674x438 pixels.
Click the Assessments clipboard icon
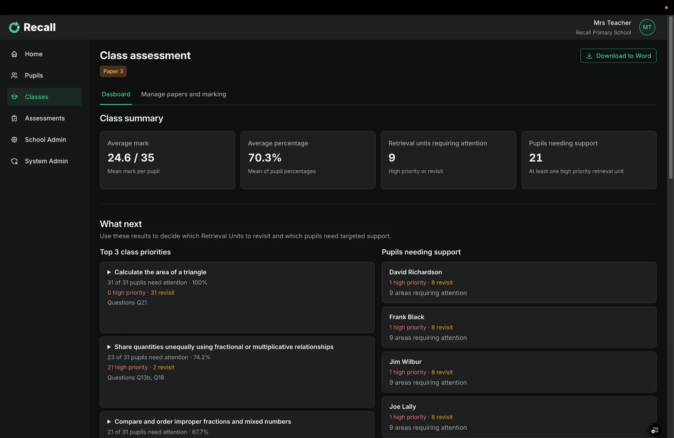[14, 118]
